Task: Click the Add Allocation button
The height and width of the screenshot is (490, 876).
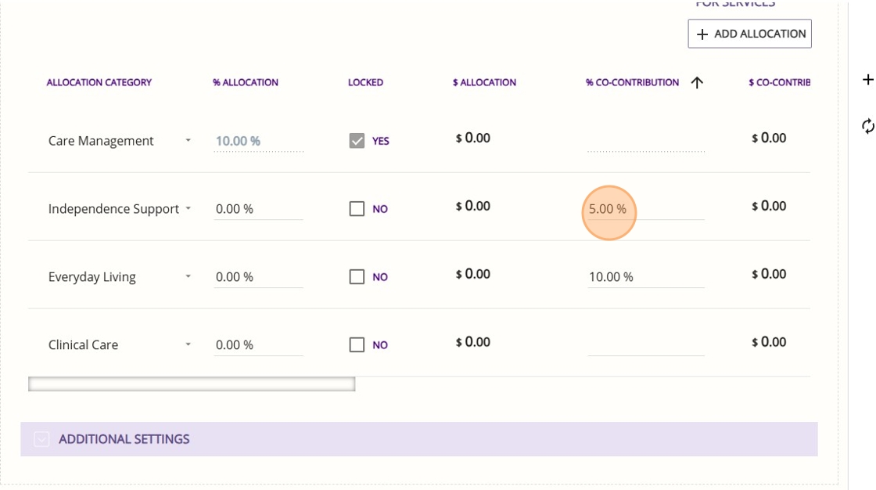Action: [x=749, y=34]
